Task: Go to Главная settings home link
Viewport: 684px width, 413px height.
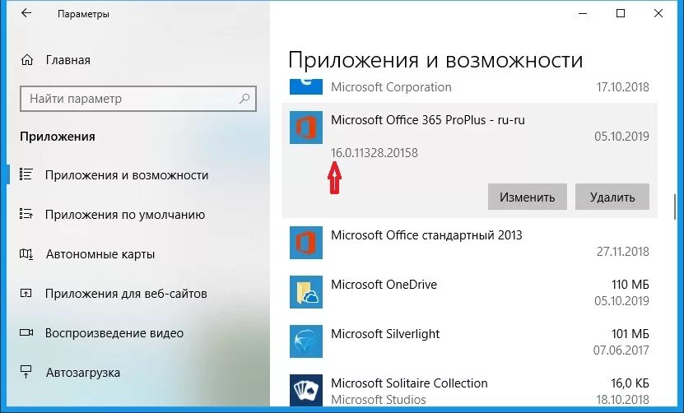Action: coord(67,60)
